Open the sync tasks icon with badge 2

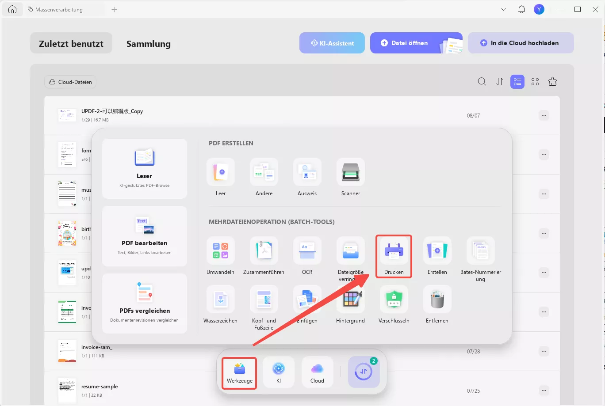click(364, 372)
